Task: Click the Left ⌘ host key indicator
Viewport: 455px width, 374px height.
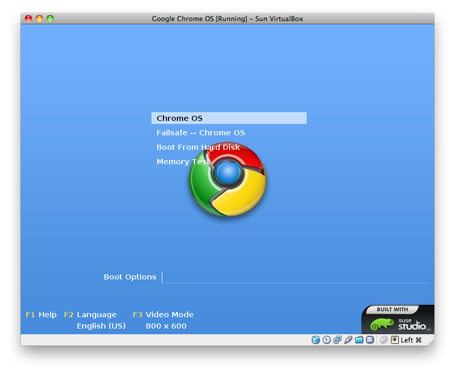Action: (411, 340)
